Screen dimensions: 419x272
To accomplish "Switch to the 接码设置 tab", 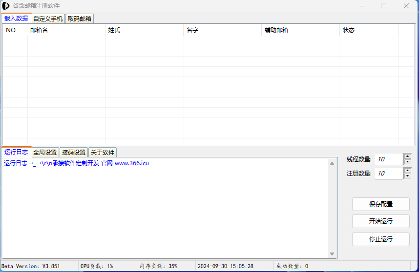I will 74,153.
